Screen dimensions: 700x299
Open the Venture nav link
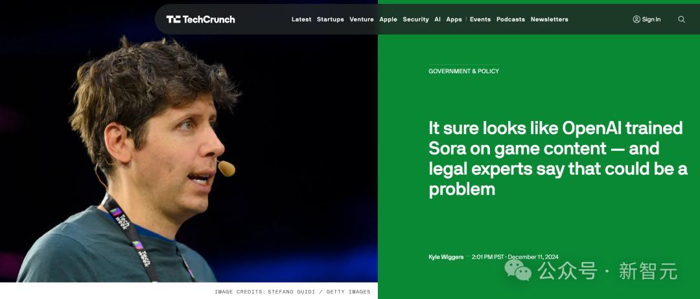coord(362,19)
